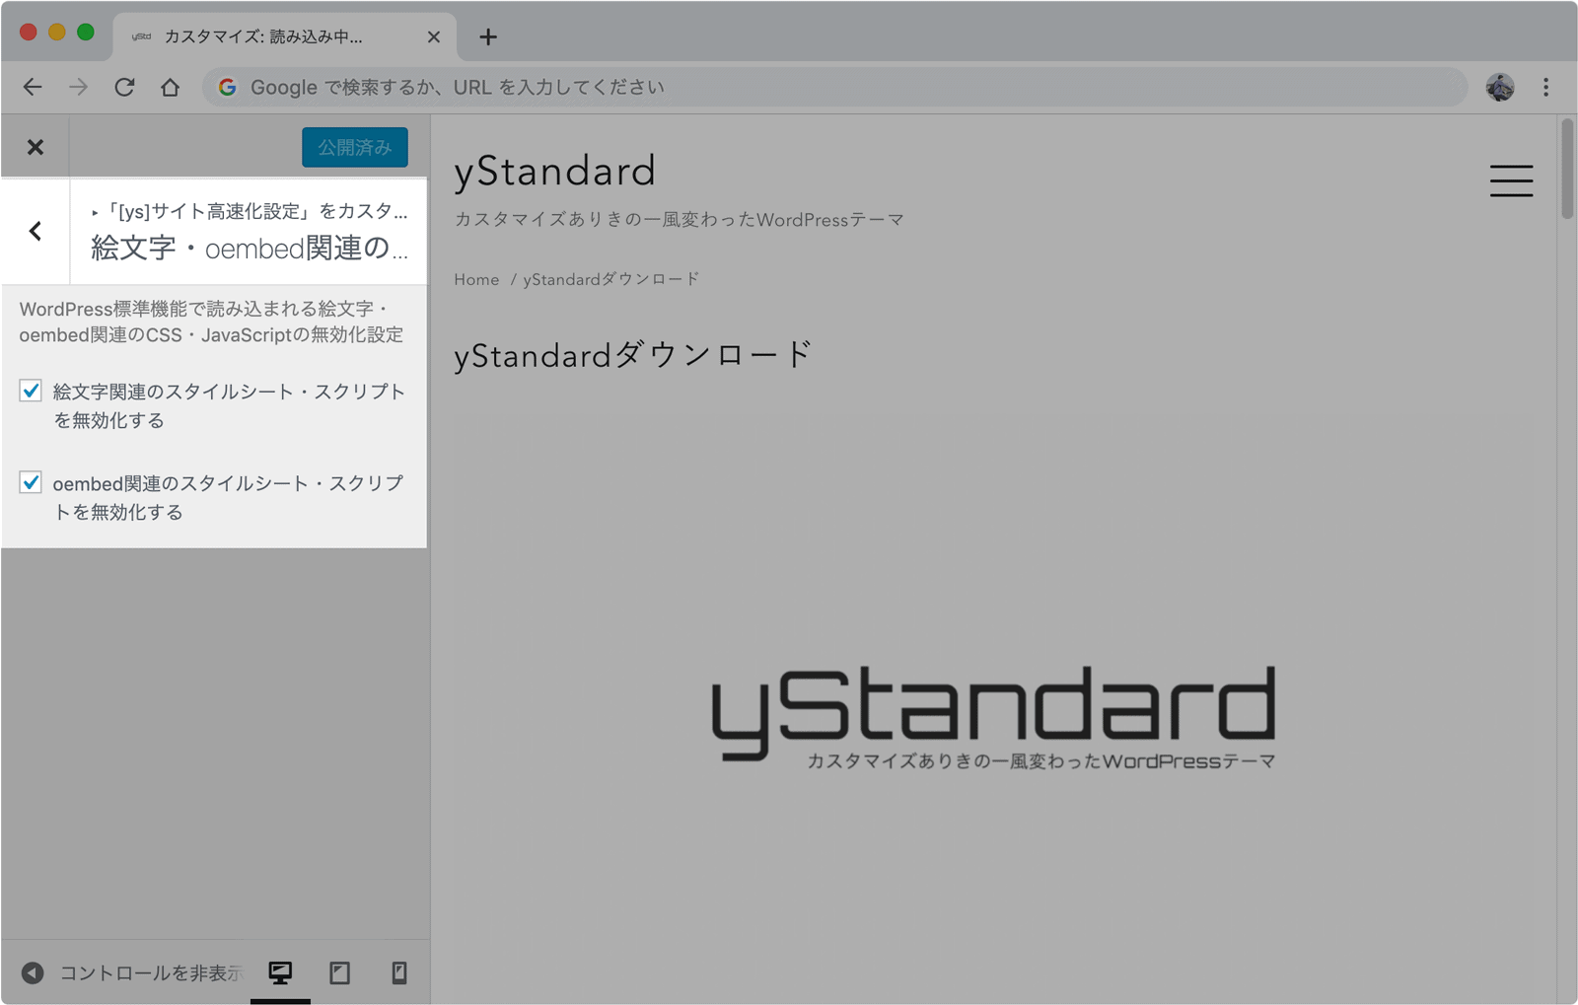1578x1005 pixels.
Task: Close the カスタマイズ browser tab
Action: 434,36
